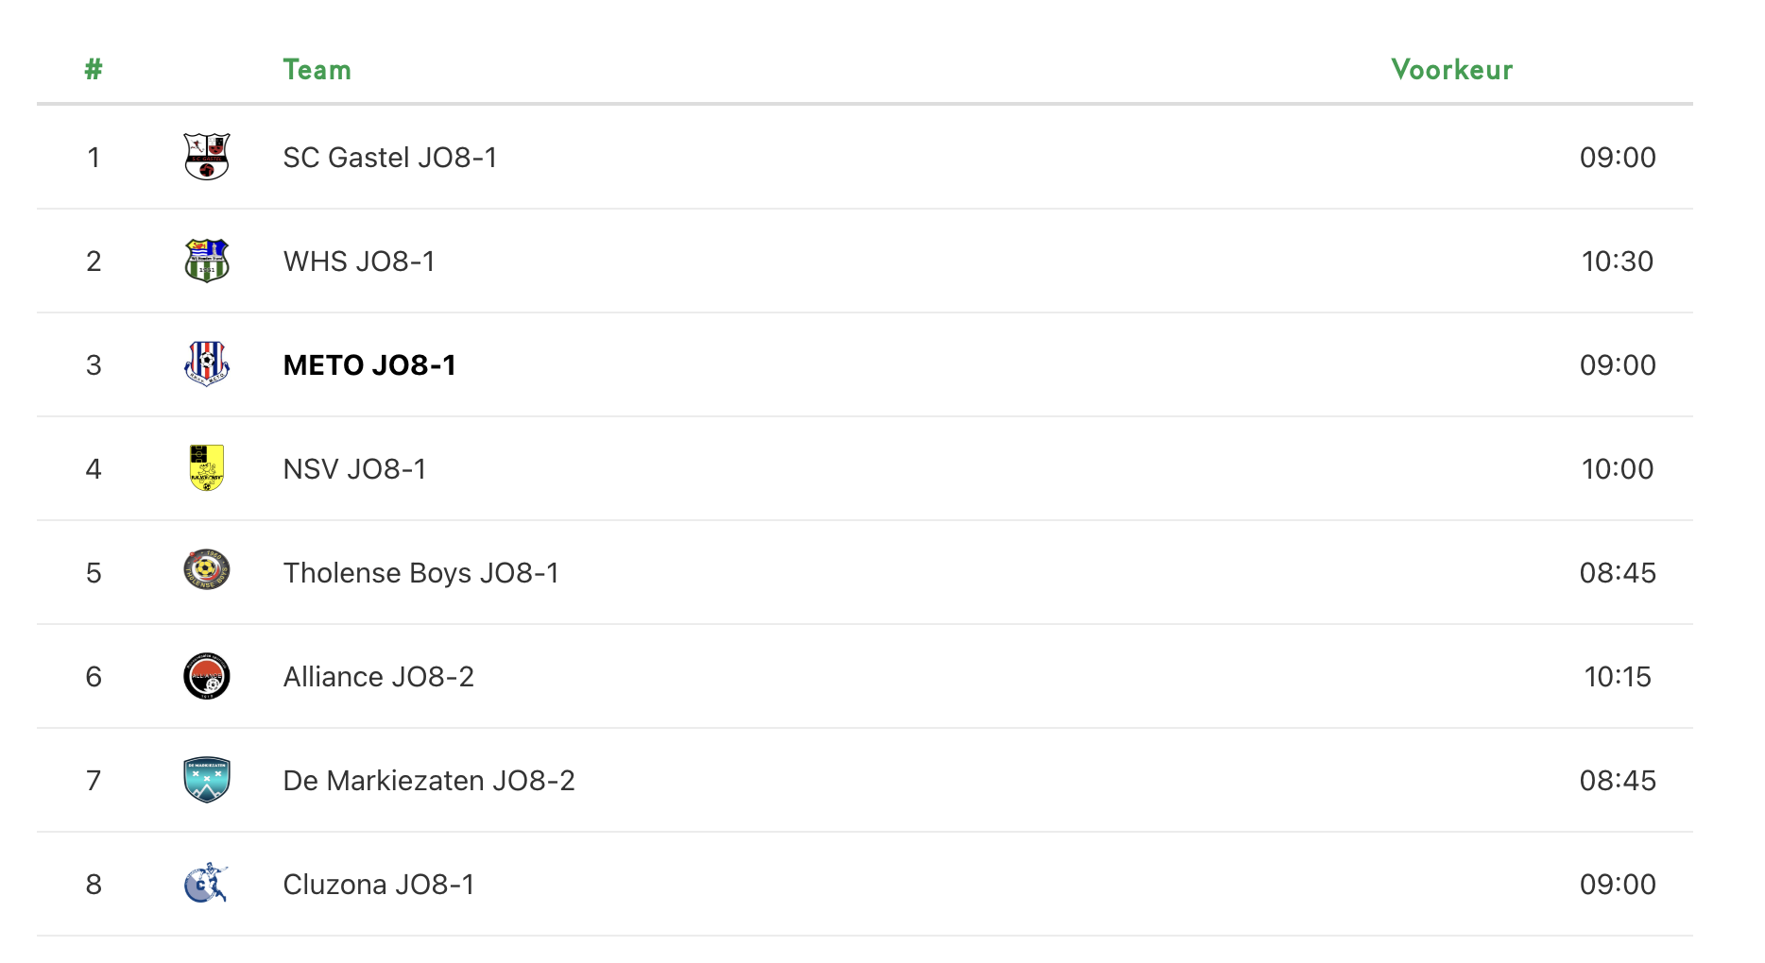
Task: Select the bold METO JO8-1 team name
Action: (x=369, y=365)
